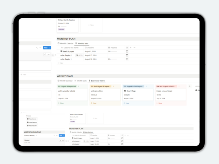Click the plus icon of New under Q1 column
This screenshot has width=219, height=164.
[59, 103]
